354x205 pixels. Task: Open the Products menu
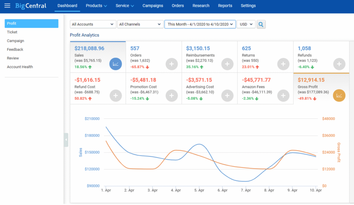point(96,6)
